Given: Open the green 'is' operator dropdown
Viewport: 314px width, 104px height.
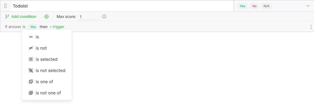Looking at the screenshot, I should pos(24,27).
